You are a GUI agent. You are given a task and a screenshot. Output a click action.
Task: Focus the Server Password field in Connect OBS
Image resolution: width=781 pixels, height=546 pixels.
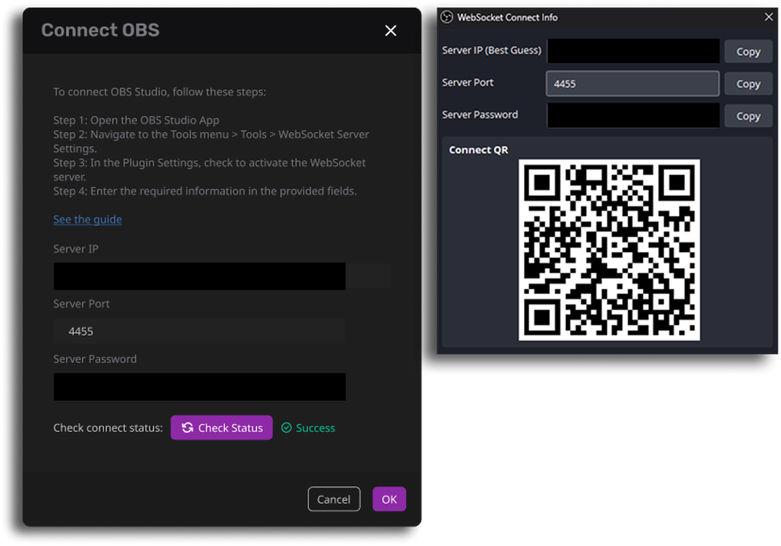click(x=199, y=387)
